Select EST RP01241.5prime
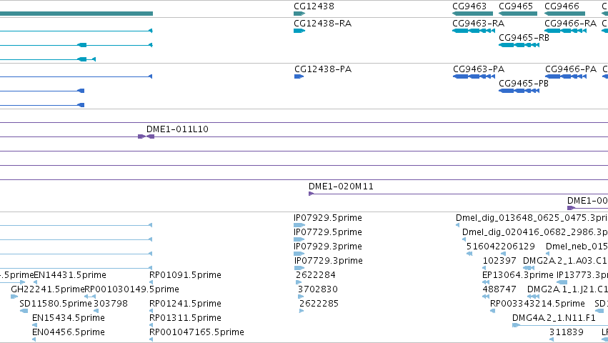The width and height of the screenshot is (608, 343). pyautogui.click(x=151, y=311)
